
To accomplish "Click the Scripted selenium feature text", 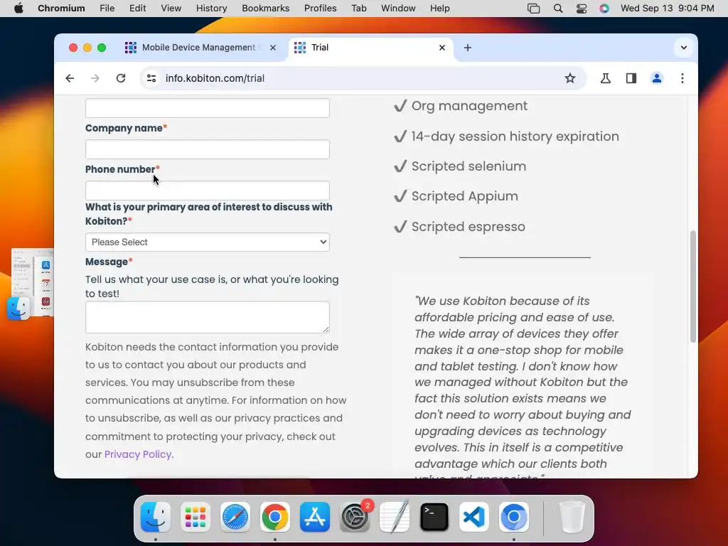I will point(469,166).
